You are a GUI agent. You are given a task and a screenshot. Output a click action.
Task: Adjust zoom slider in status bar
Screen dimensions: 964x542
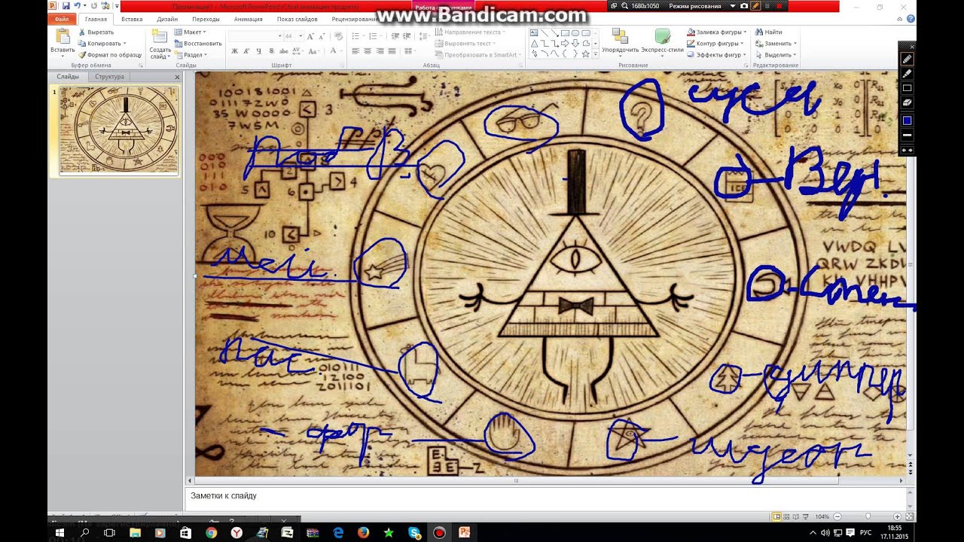click(868, 516)
